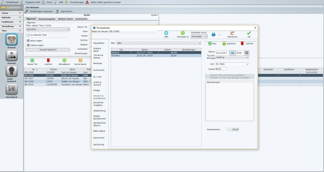Open the 'ignorieren' filter dropdown
The width and height of the screenshot is (324, 172).
(48, 29)
